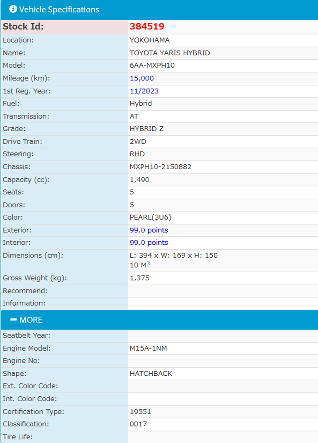Click the Exterior: label
This screenshot has width=318, height=443.
pos(17,230)
